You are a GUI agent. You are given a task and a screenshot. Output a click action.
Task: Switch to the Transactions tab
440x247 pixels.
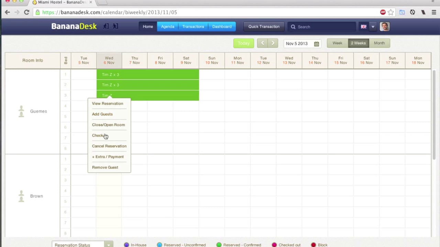(193, 26)
